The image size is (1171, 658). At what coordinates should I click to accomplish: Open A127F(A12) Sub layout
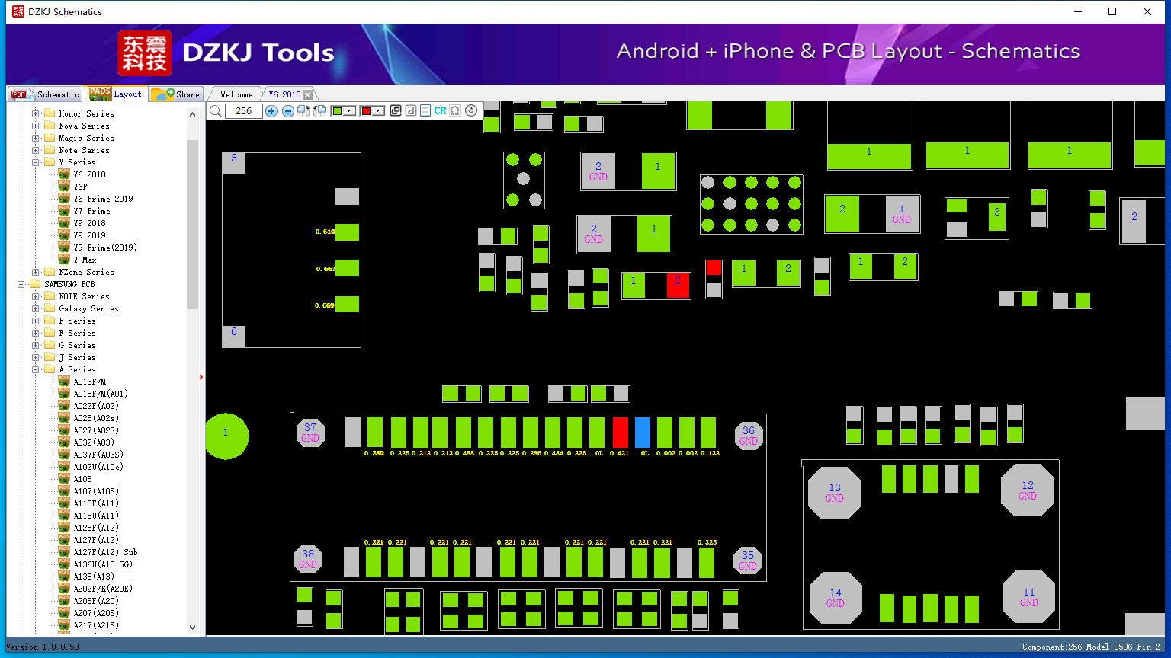point(105,552)
